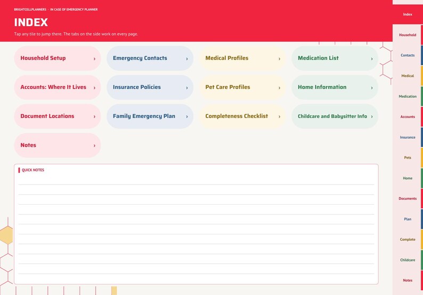Open the Notes tile

tap(58, 145)
